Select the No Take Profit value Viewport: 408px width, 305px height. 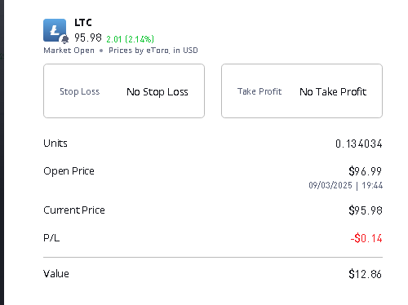coord(333,91)
